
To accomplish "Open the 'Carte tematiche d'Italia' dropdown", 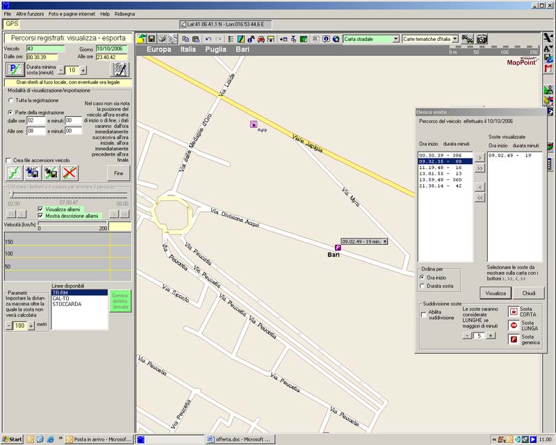I will click(x=455, y=39).
